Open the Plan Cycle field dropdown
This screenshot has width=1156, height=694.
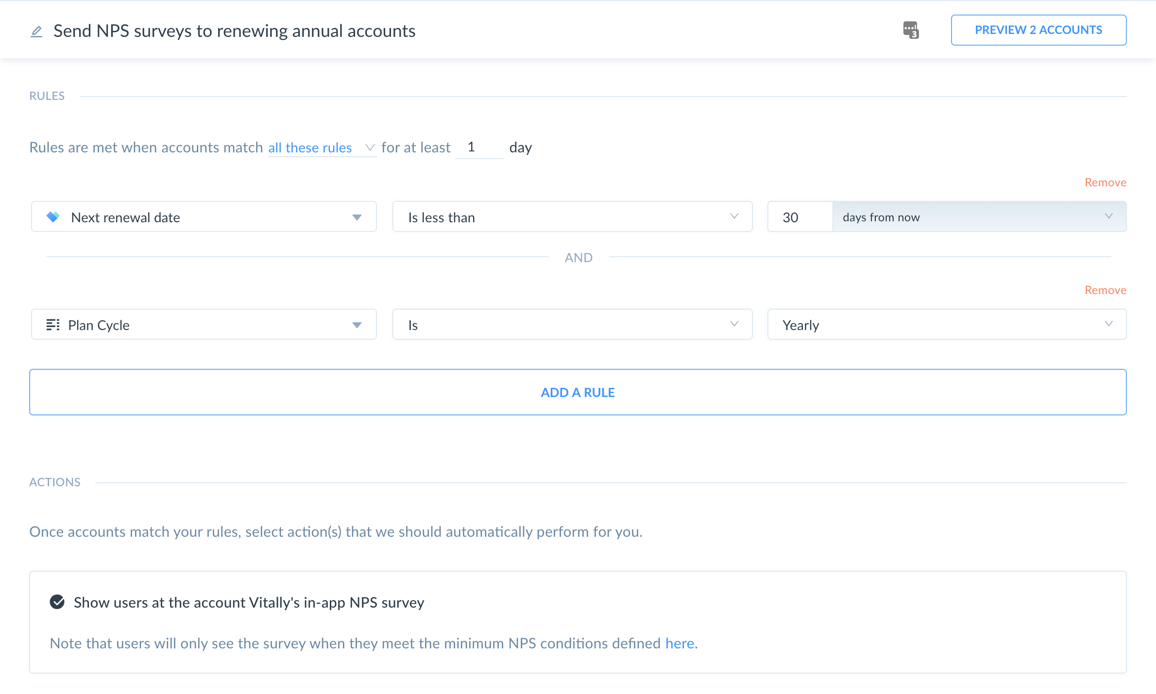coord(204,325)
